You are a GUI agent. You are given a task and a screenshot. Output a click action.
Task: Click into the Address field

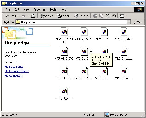click(x=71, y=22)
